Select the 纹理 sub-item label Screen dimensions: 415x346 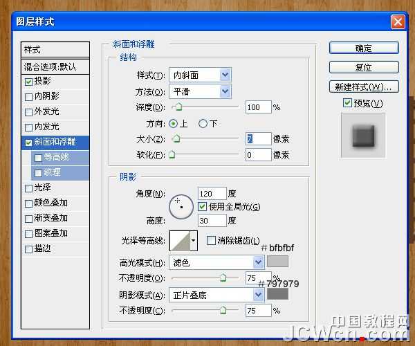coord(52,172)
